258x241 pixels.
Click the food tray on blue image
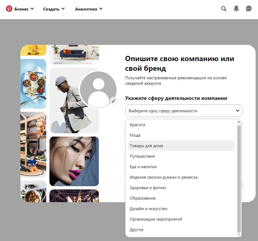click(33, 84)
